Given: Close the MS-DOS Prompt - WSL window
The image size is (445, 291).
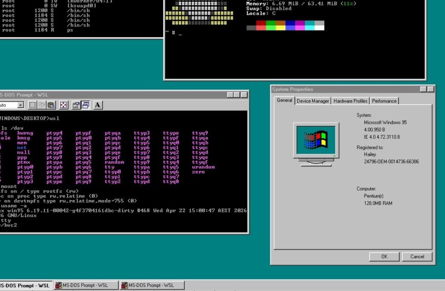Looking at the screenshot, I should [x=244, y=95].
